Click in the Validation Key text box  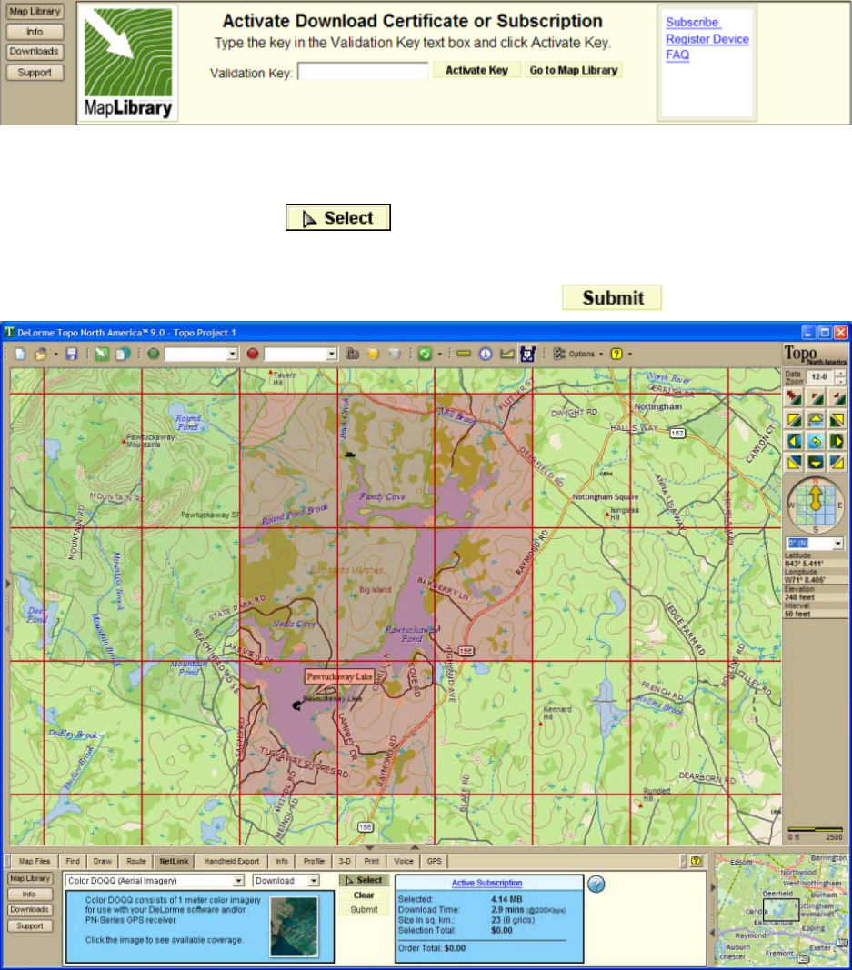pos(363,72)
